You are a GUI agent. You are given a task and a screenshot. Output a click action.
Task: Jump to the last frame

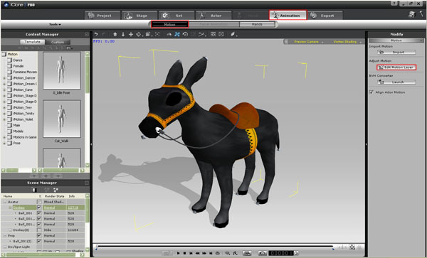click(x=211, y=253)
